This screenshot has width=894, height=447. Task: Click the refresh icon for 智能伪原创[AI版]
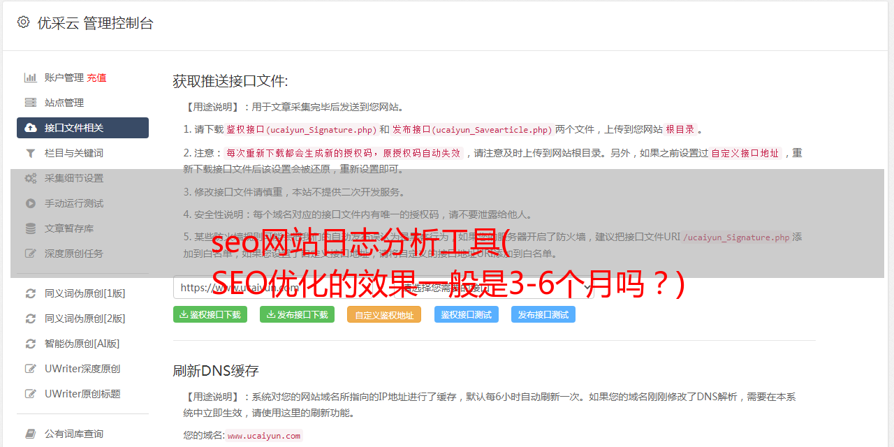click(x=31, y=344)
